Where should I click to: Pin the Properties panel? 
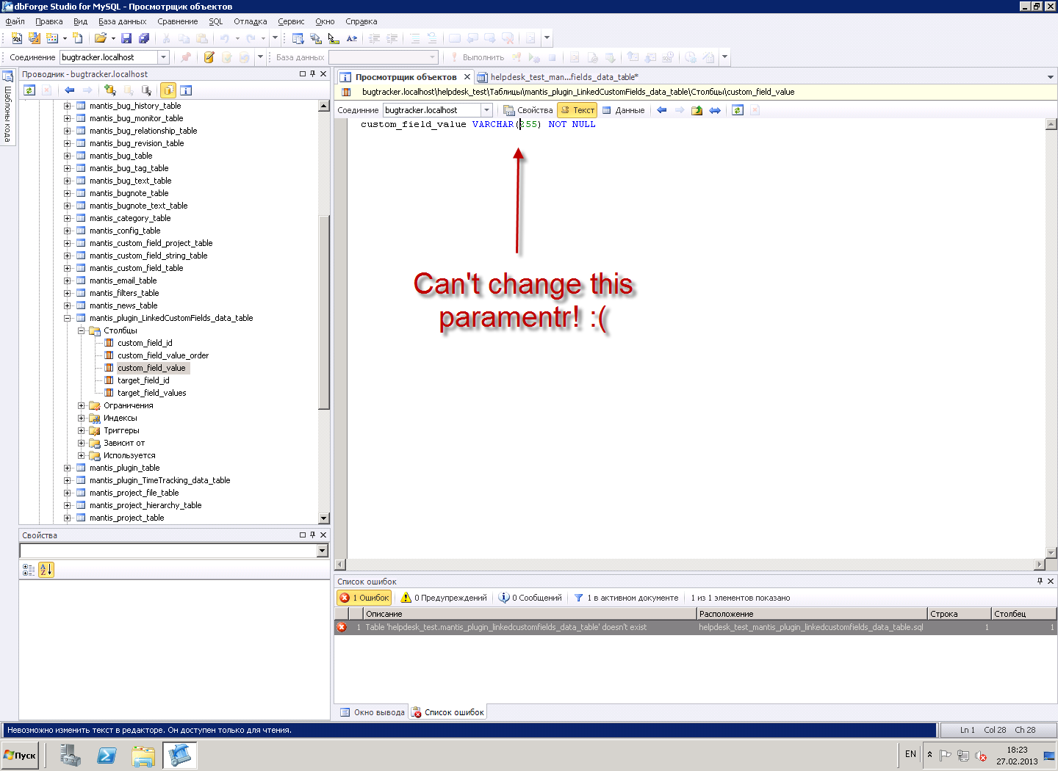(x=312, y=535)
